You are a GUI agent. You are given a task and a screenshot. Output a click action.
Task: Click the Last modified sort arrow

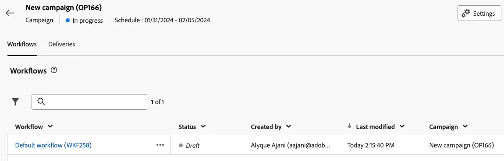349,126
